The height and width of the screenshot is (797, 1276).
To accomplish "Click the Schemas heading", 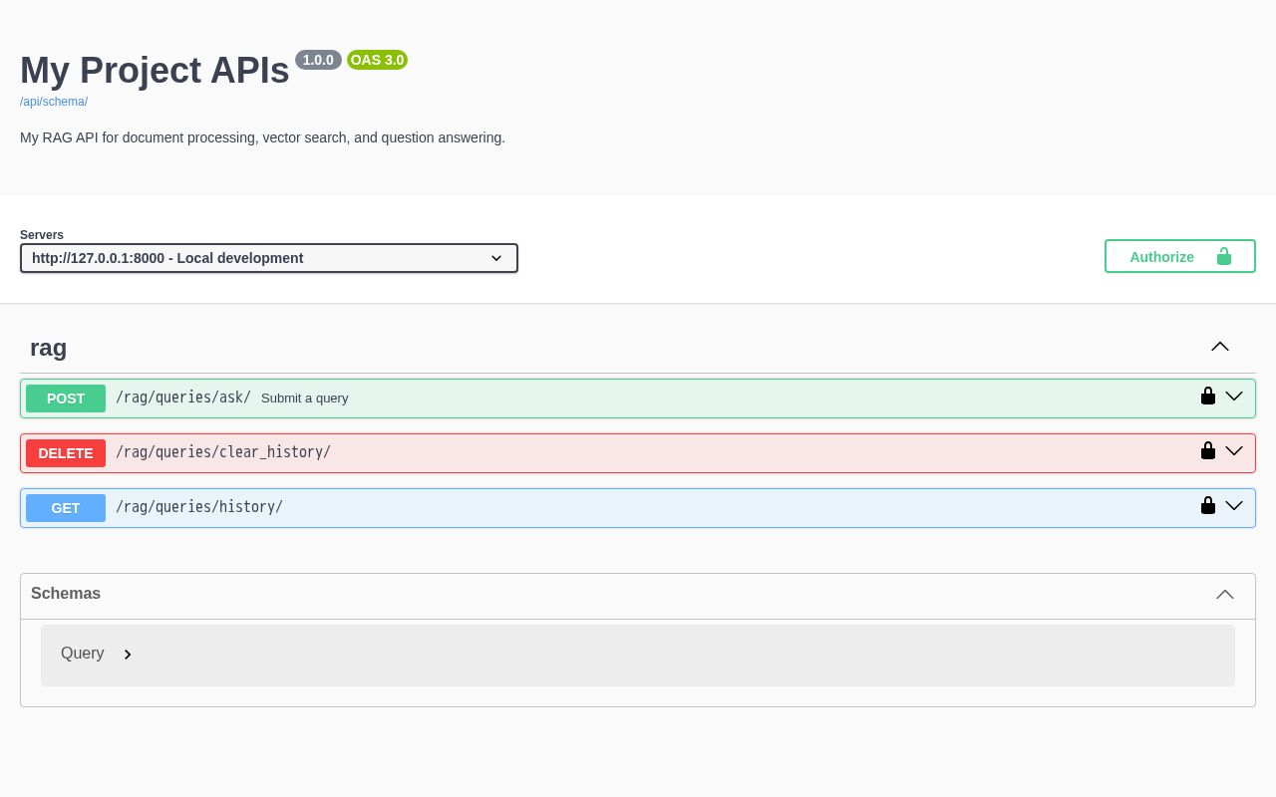I will pyautogui.click(x=66, y=593).
